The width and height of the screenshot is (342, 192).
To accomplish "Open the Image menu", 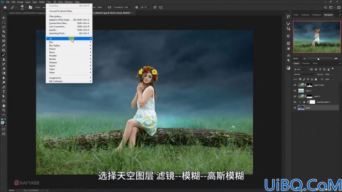I will coord(20,2).
